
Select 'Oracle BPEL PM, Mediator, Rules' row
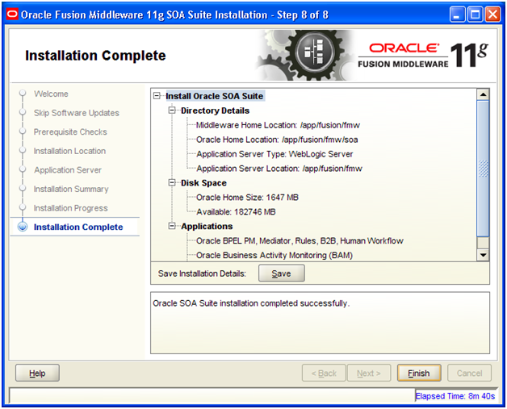[300, 240]
